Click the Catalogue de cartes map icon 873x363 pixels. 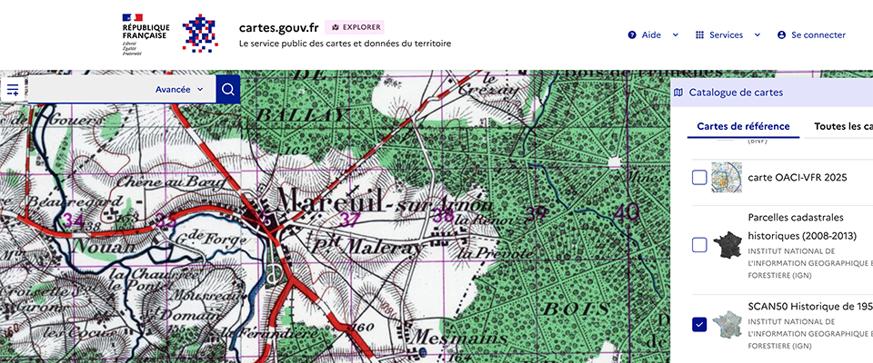678,93
